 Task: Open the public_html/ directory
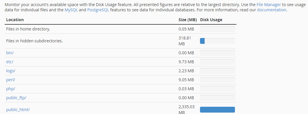point(18,110)
